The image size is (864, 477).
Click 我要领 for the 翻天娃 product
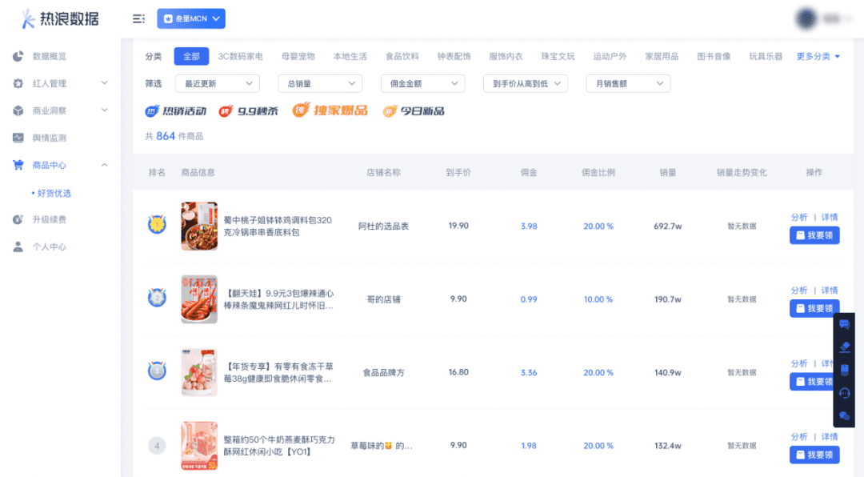[x=814, y=308]
